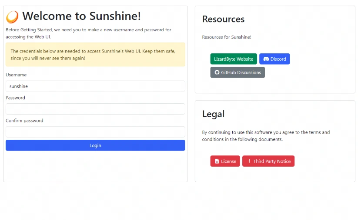
Task: Open the Discord button
Action: tap(274, 59)
